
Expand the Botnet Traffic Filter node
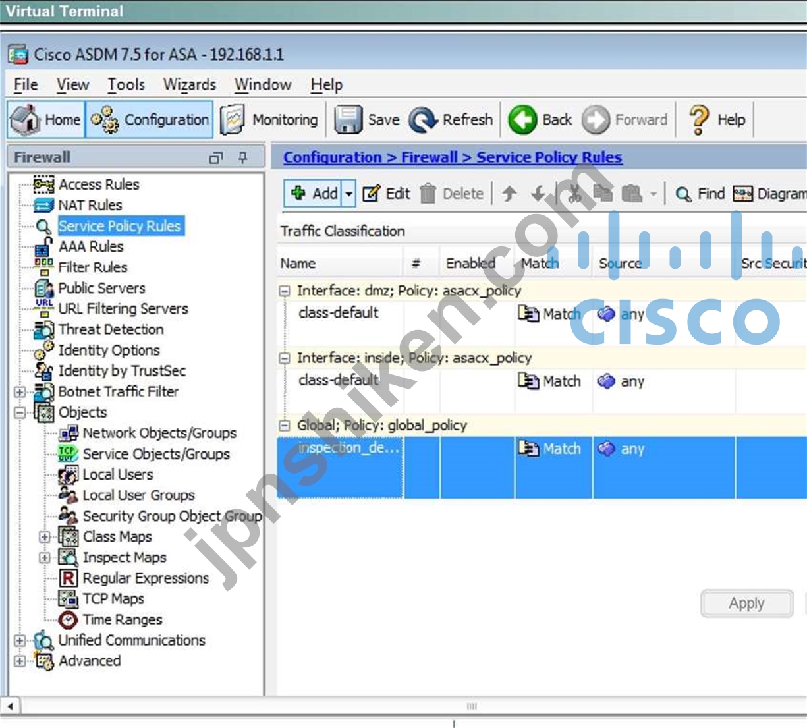(20, 392)
